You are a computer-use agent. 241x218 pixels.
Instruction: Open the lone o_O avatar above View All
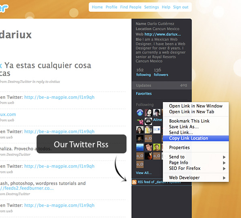click(140, 164)
